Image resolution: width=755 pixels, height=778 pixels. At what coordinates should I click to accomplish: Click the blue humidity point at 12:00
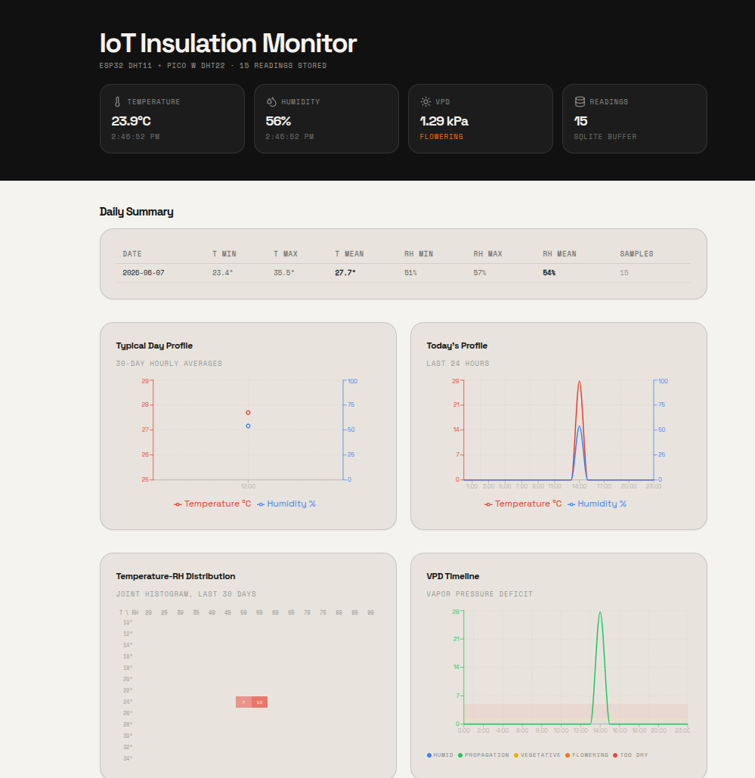click(248, 426)
